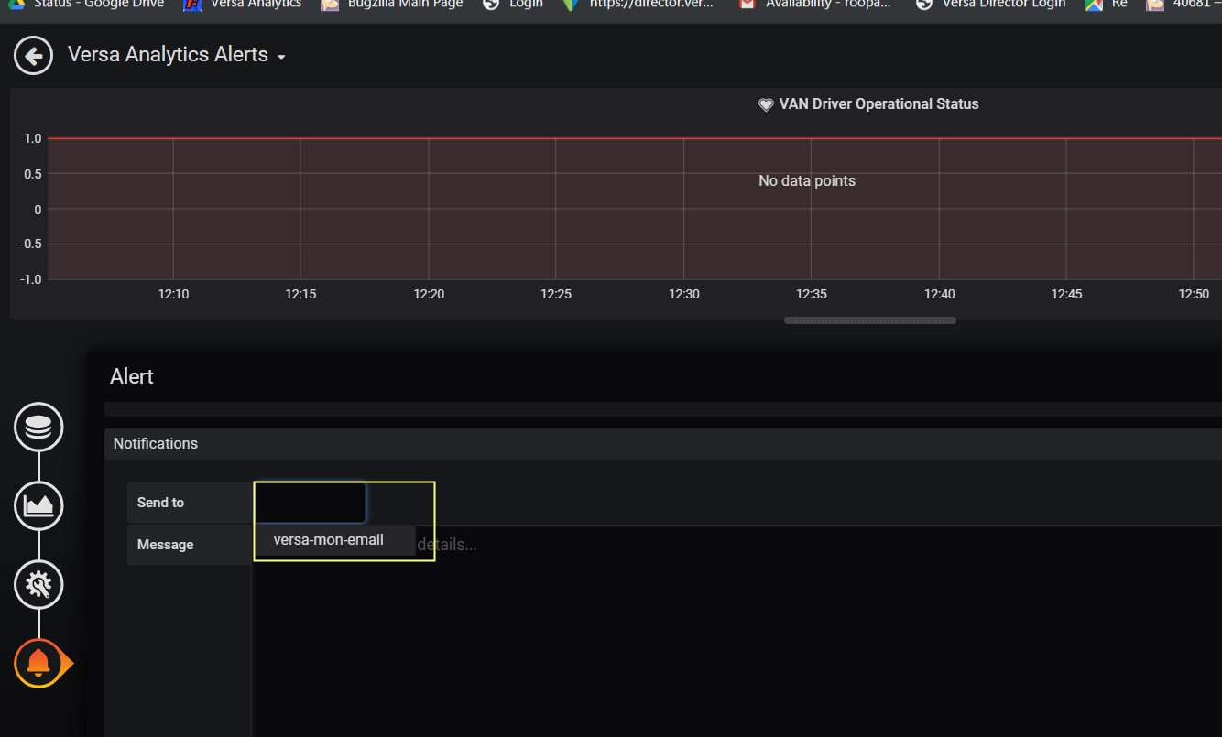The width and height of the screenshot is (1222, 737).
Task: Open the Versa Director Login bookmark
Action: [x=990, y=5]
